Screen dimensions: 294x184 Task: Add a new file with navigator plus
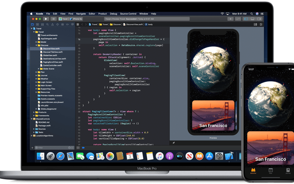click(32, 148)
